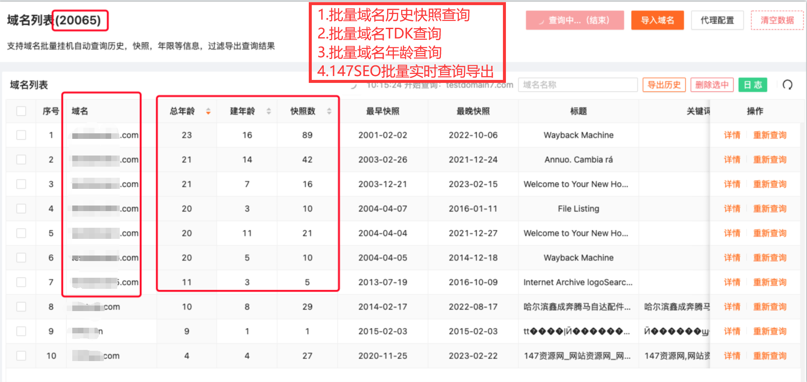Screen dimensions: 807x382
Task: Open 详情 for Annuo. Cambia rá row
Action: 732,159
